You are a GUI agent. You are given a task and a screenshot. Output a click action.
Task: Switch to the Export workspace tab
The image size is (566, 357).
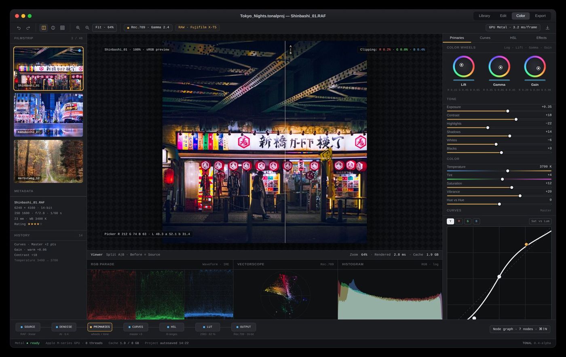point(541,16)
